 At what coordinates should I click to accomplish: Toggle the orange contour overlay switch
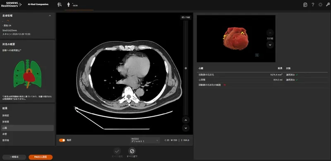click(62, 140)
